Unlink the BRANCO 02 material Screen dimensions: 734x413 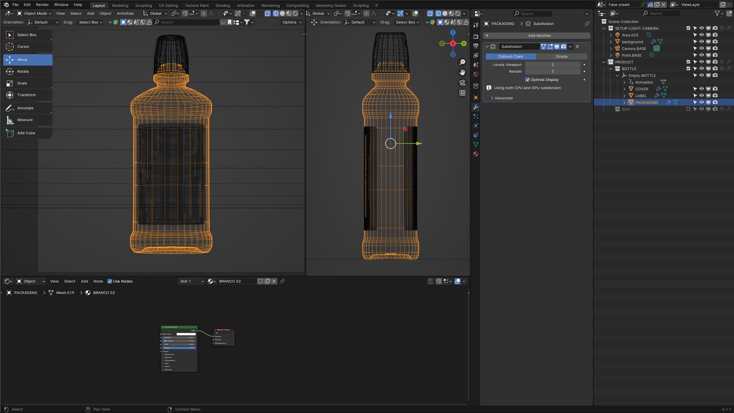[x=274, y=281]
